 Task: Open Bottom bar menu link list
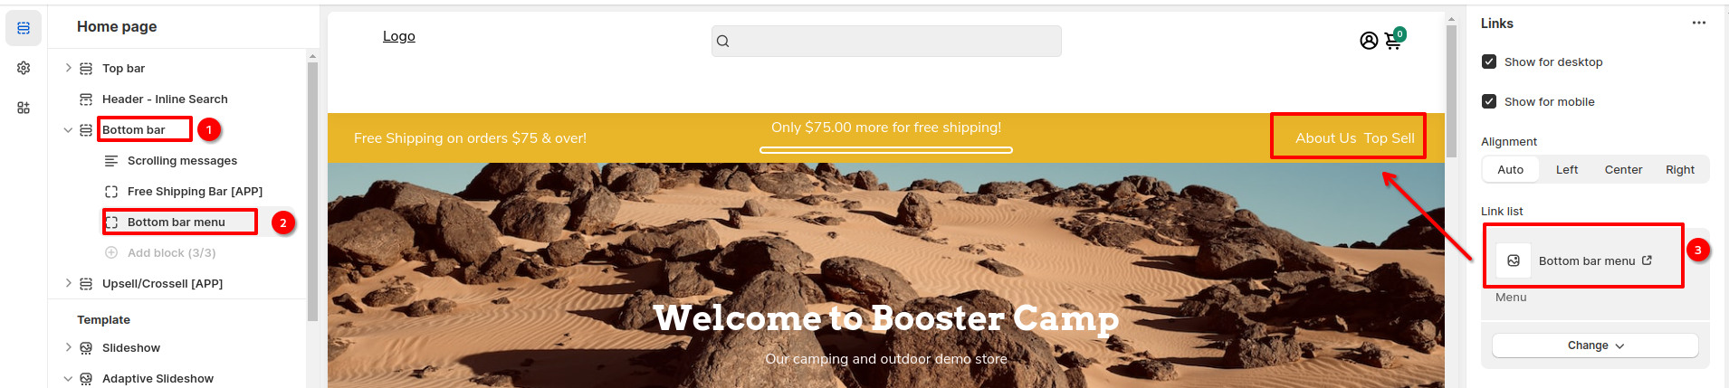click(x=1587, y=260)
